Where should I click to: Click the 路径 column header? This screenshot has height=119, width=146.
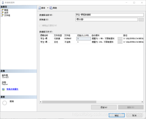[x=133, y=36]
